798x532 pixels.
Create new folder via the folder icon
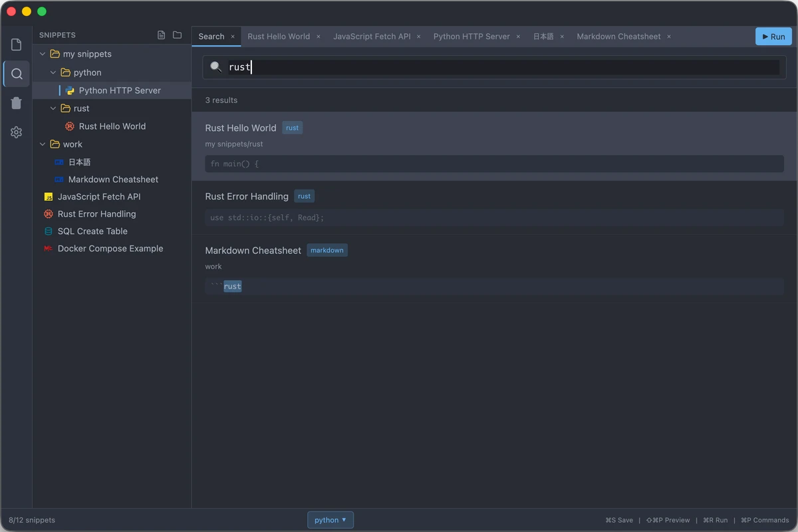click(177, 35)
